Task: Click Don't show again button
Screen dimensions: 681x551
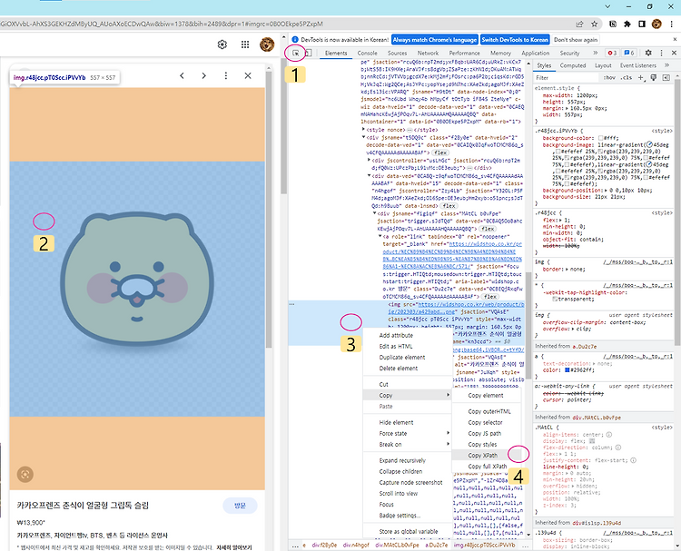Action: tap(576, 40)
